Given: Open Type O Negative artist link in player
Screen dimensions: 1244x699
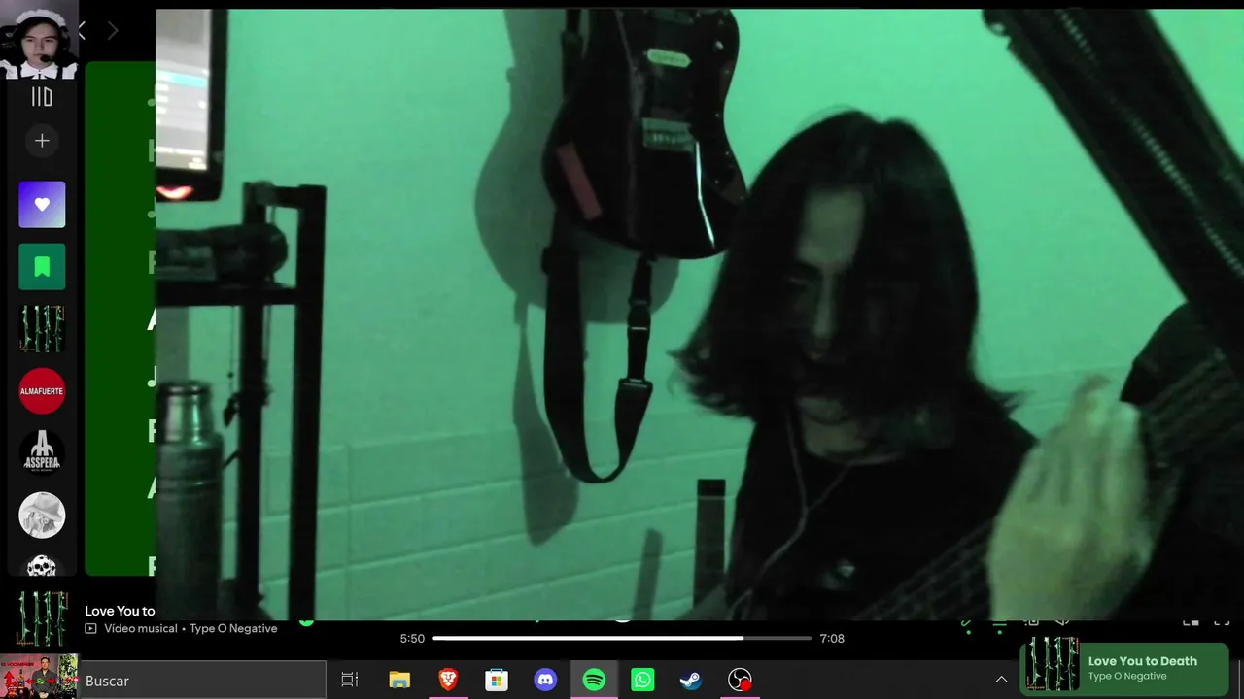Looking at the screenshot, I should pos(233,628).
